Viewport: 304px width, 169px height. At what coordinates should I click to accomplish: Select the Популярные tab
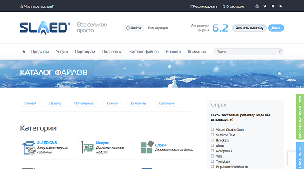(84, 103)
